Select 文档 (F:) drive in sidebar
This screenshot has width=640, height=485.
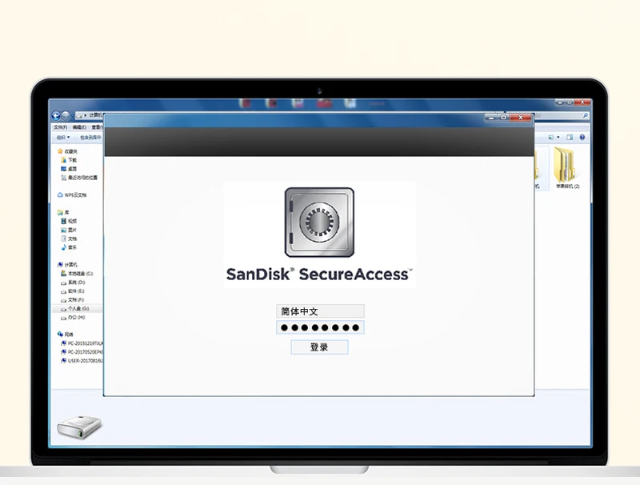73,299
